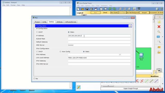This screenshot has height=93, width=165.
Task: Select the Resize Shape tool
Action: pos(159,42)
